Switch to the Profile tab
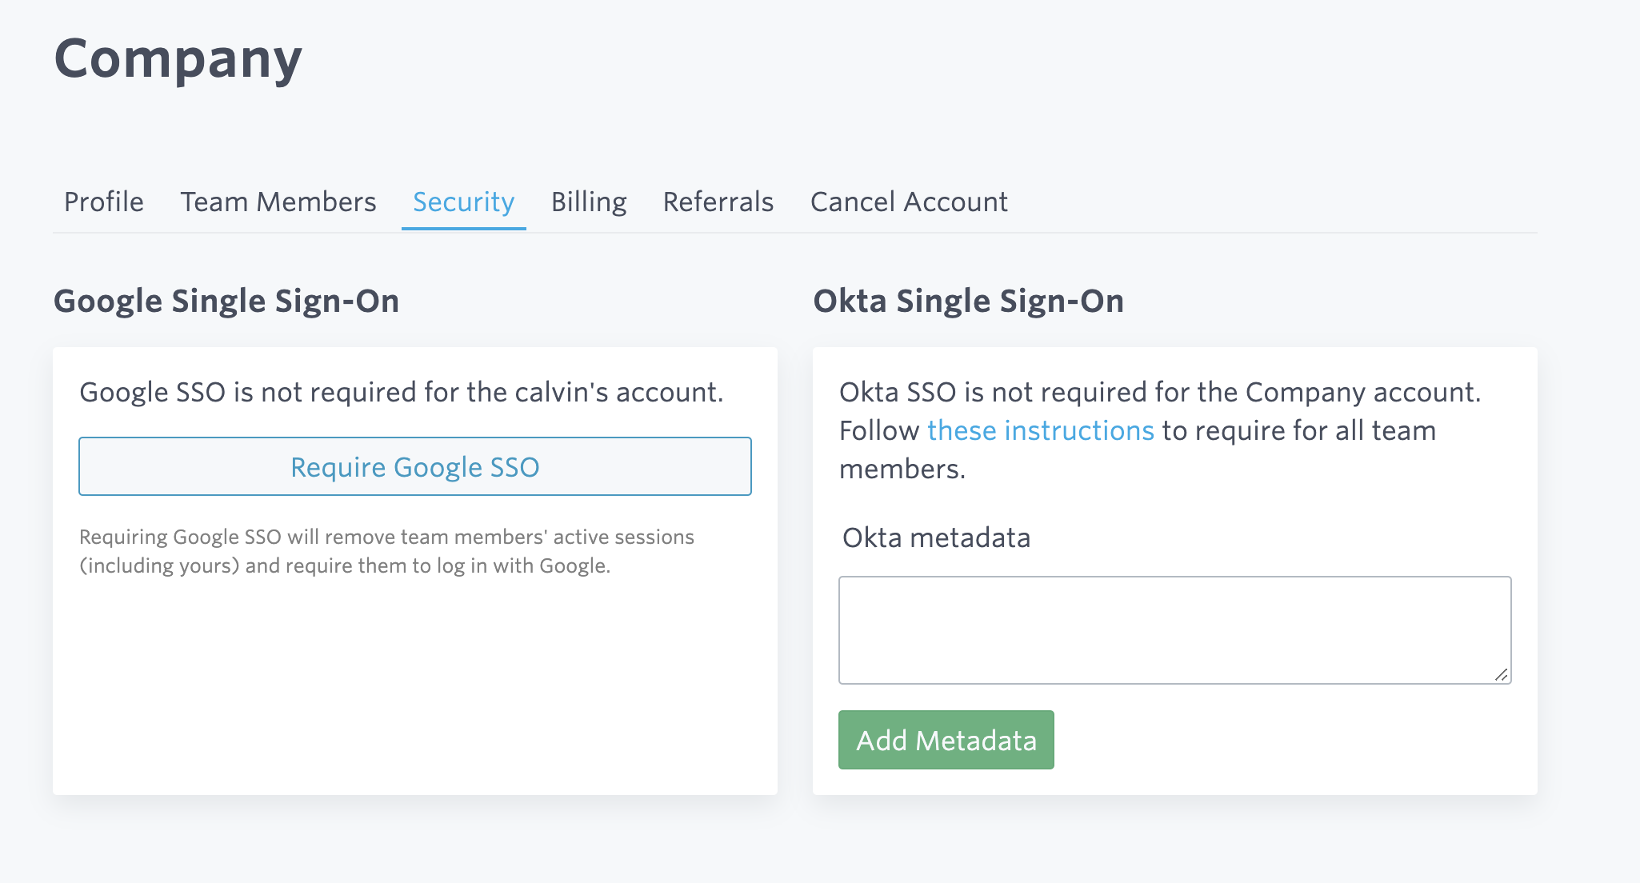The width and height of the screenshot is (1640, 883). (x=104, y=202)
